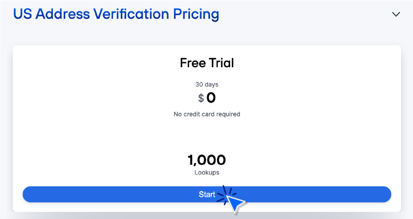The width and height of the screenshot is (413, 219).
Task: Click the word Trial in the card title
Action: (221, 63)
